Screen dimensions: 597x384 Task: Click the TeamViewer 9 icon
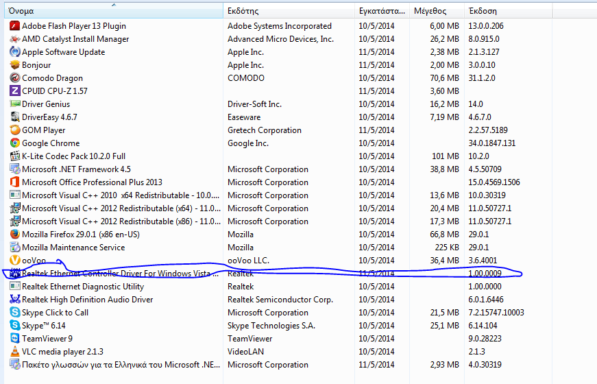(x=15, y=338)
